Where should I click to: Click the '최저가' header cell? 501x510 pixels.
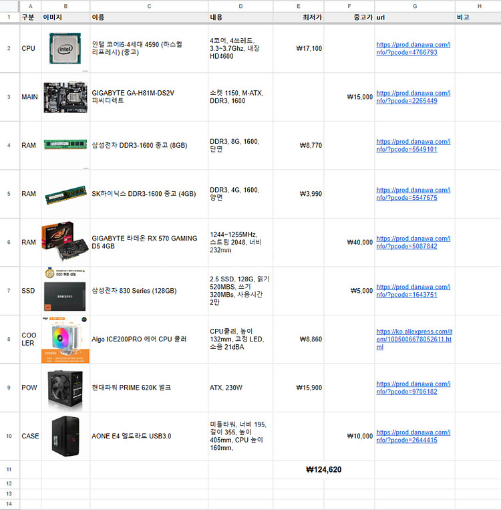tap(298, 17)
